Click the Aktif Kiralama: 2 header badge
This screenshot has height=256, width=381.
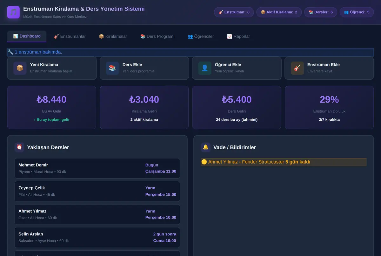(279, 12)
